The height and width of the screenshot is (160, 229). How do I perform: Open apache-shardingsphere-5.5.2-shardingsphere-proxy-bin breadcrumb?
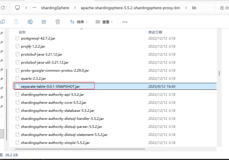tap(130, 8)
